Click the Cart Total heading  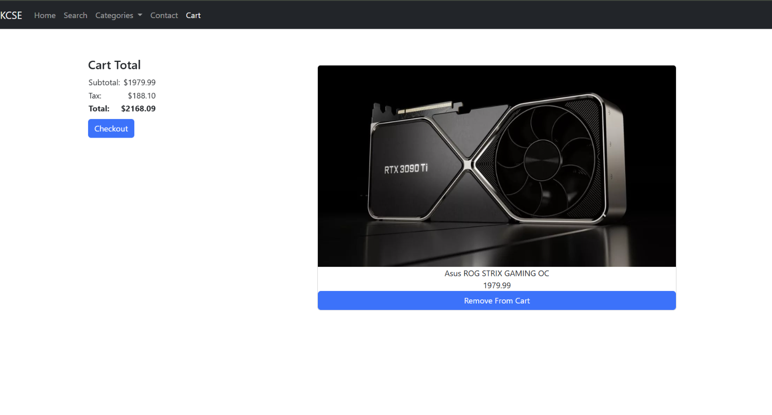coord(114,65)
